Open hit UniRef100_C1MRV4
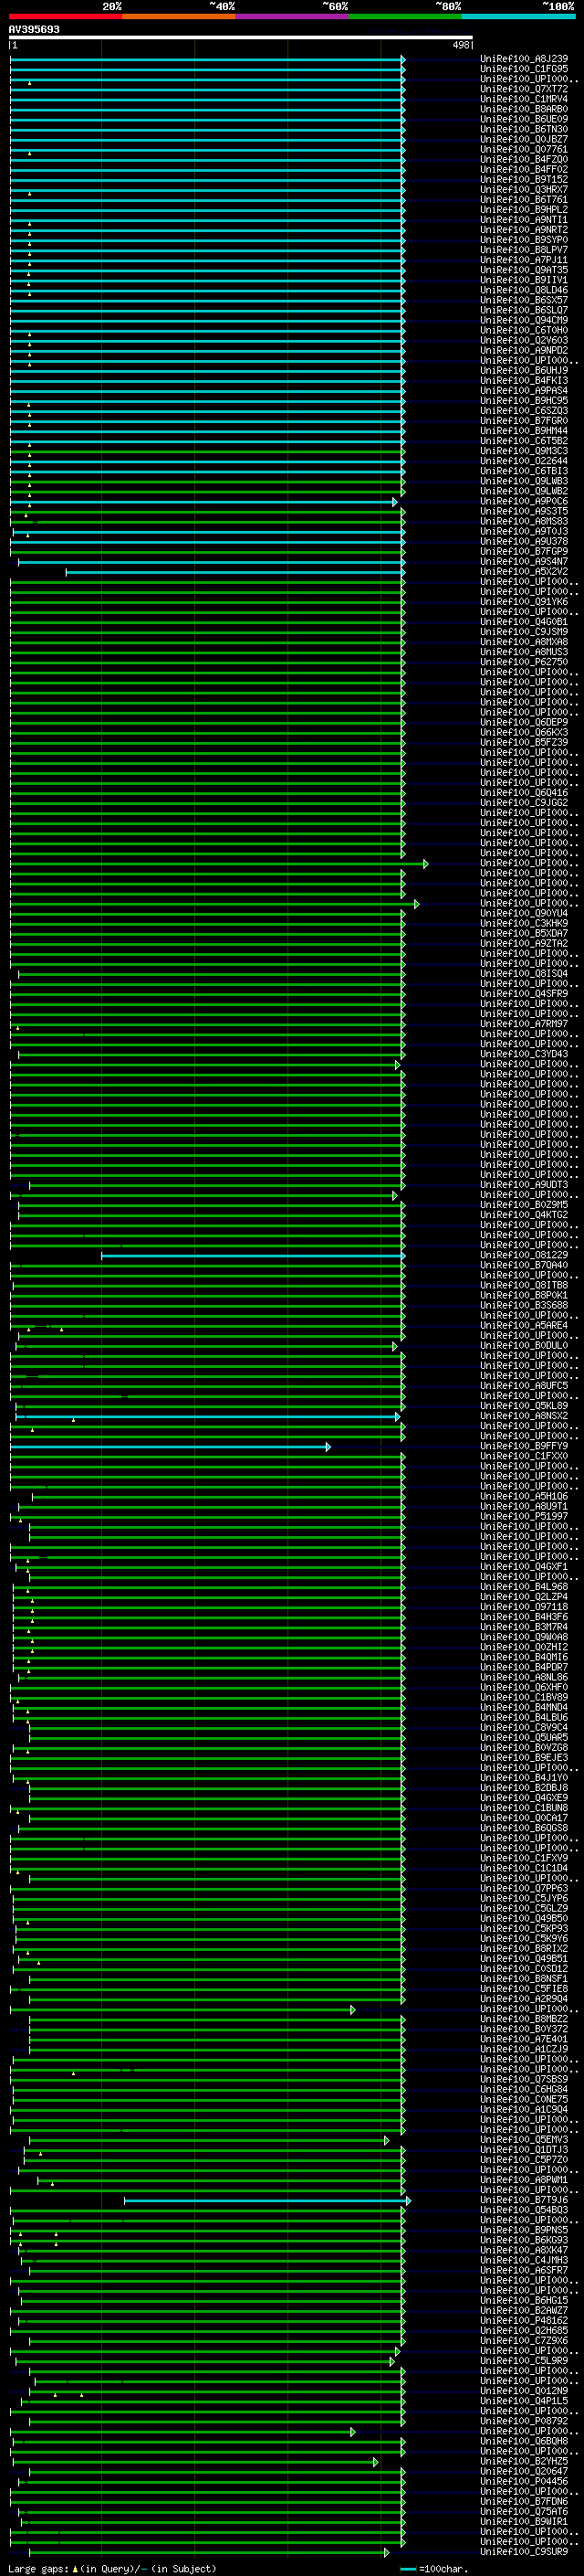The height and width of the screenshot is (2576, 584). (x=524, y=99)
